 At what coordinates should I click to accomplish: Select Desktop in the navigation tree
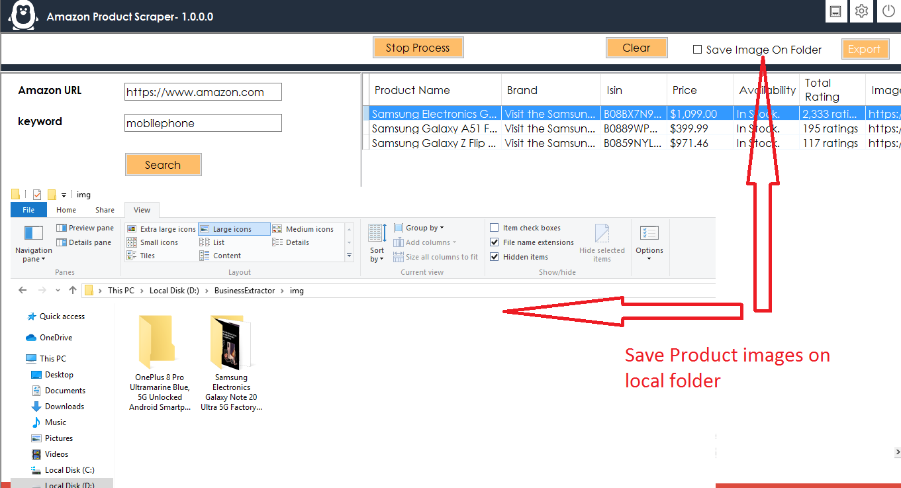click(x=59, y=375)
